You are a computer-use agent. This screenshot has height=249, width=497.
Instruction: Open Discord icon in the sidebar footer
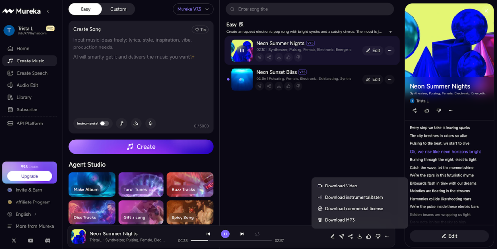pos(48,240)
